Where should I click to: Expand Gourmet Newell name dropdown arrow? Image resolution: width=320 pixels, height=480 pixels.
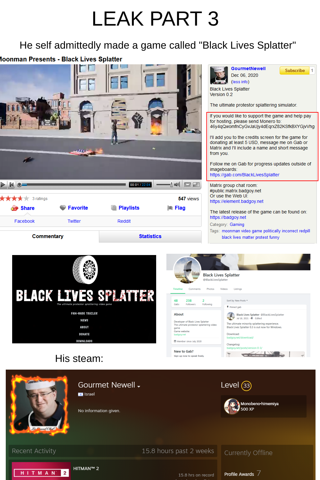pos(139,387)
